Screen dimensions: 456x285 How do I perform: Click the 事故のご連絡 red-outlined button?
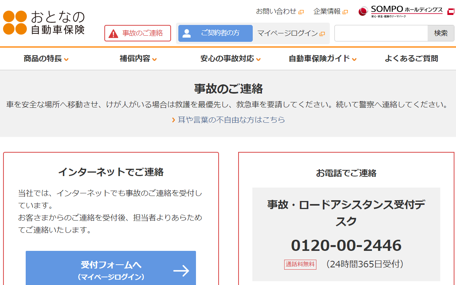click(x=138, y=33)
